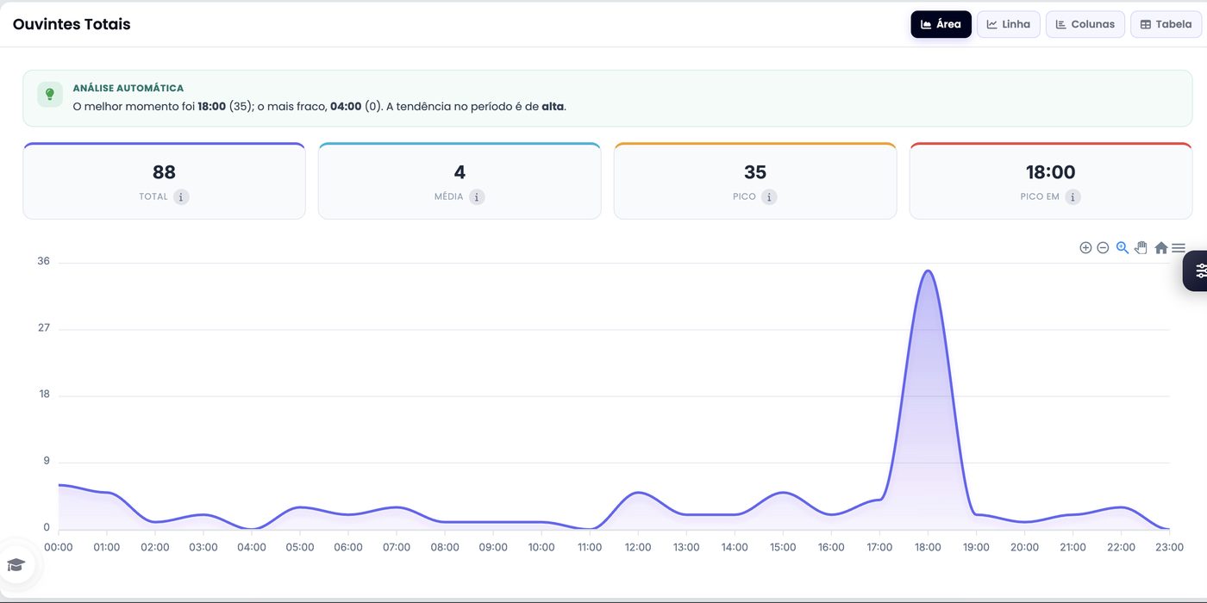
Task: Click the bold word alta in analysis
Action: (x=553, y=107)
